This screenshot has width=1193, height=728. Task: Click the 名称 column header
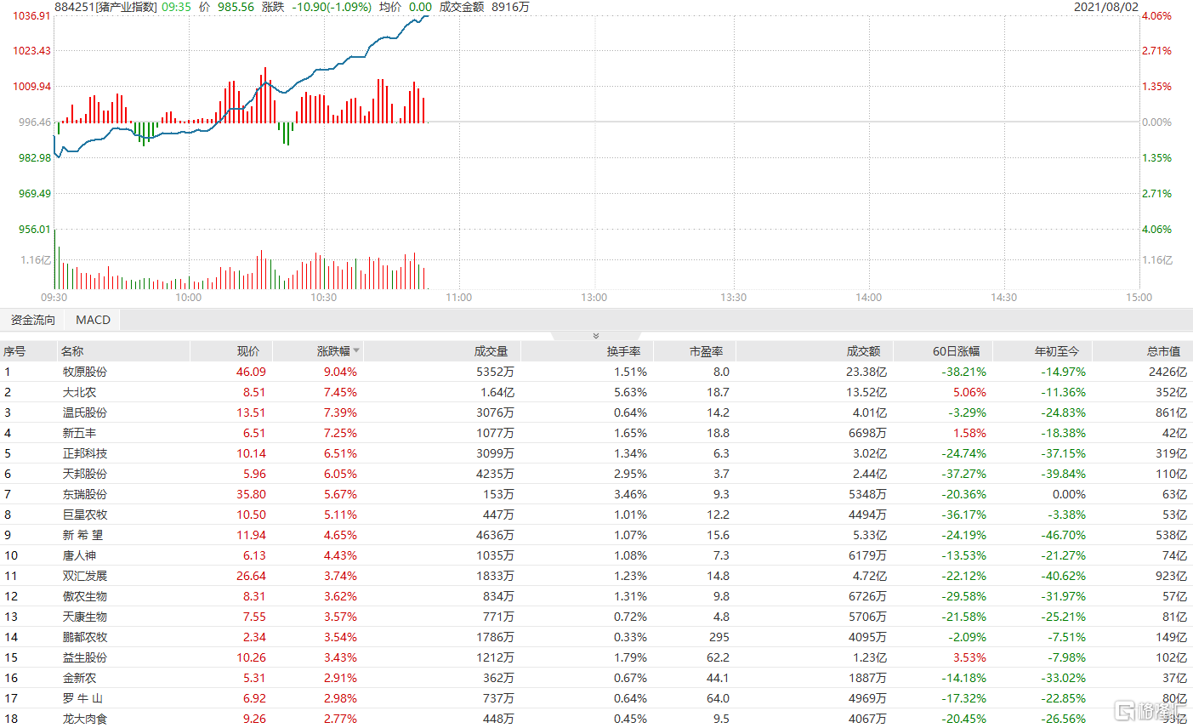tap(72, 351)
